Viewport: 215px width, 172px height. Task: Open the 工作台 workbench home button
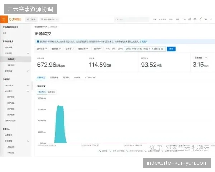pyautogui.click(x=32, y=19)
